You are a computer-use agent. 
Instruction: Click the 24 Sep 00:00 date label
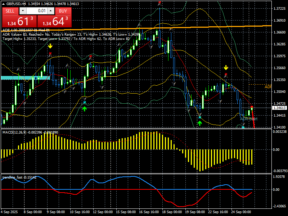(x=241, y=212)
